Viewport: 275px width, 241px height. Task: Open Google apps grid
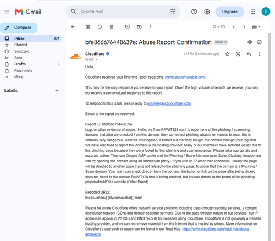[x=253, y=12]
